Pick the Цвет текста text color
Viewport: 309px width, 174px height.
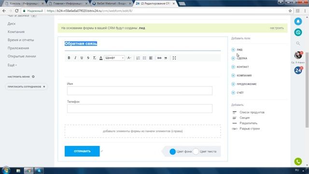coord(196,151)
